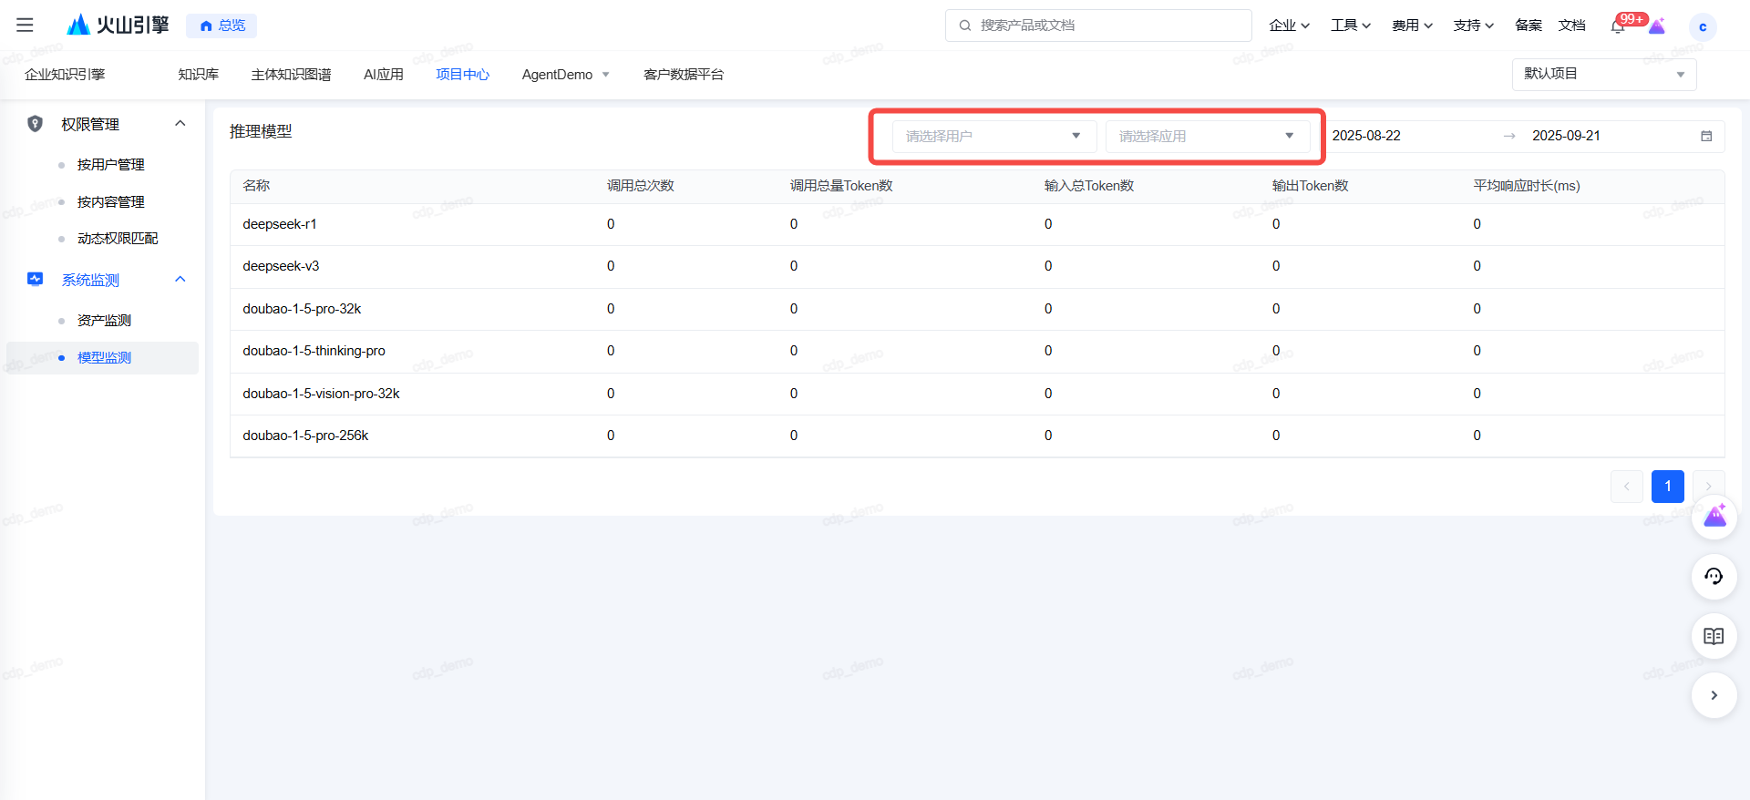Screen dimensions: 1750x800
Task: Switch to the 知识库 tab
Action: (x=198, y=75)
